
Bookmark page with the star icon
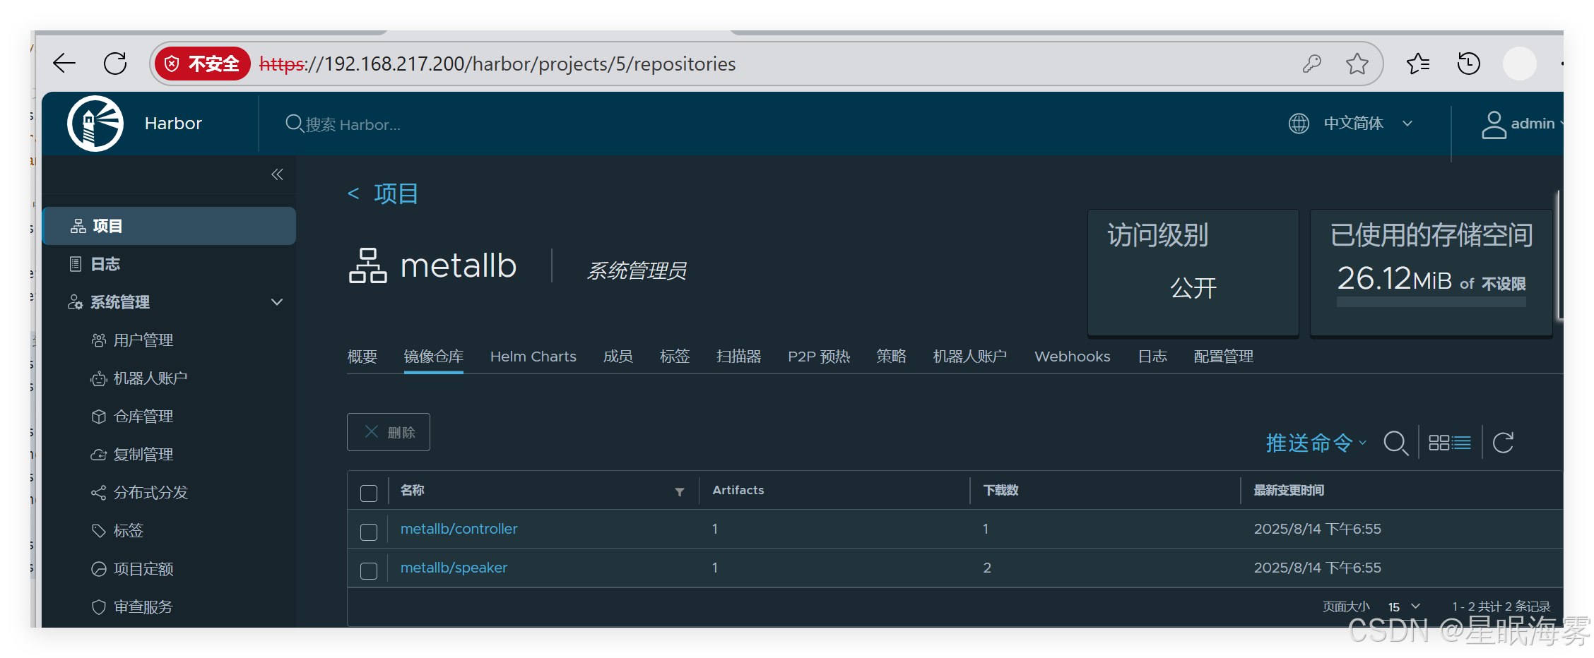coord(1357,64)
